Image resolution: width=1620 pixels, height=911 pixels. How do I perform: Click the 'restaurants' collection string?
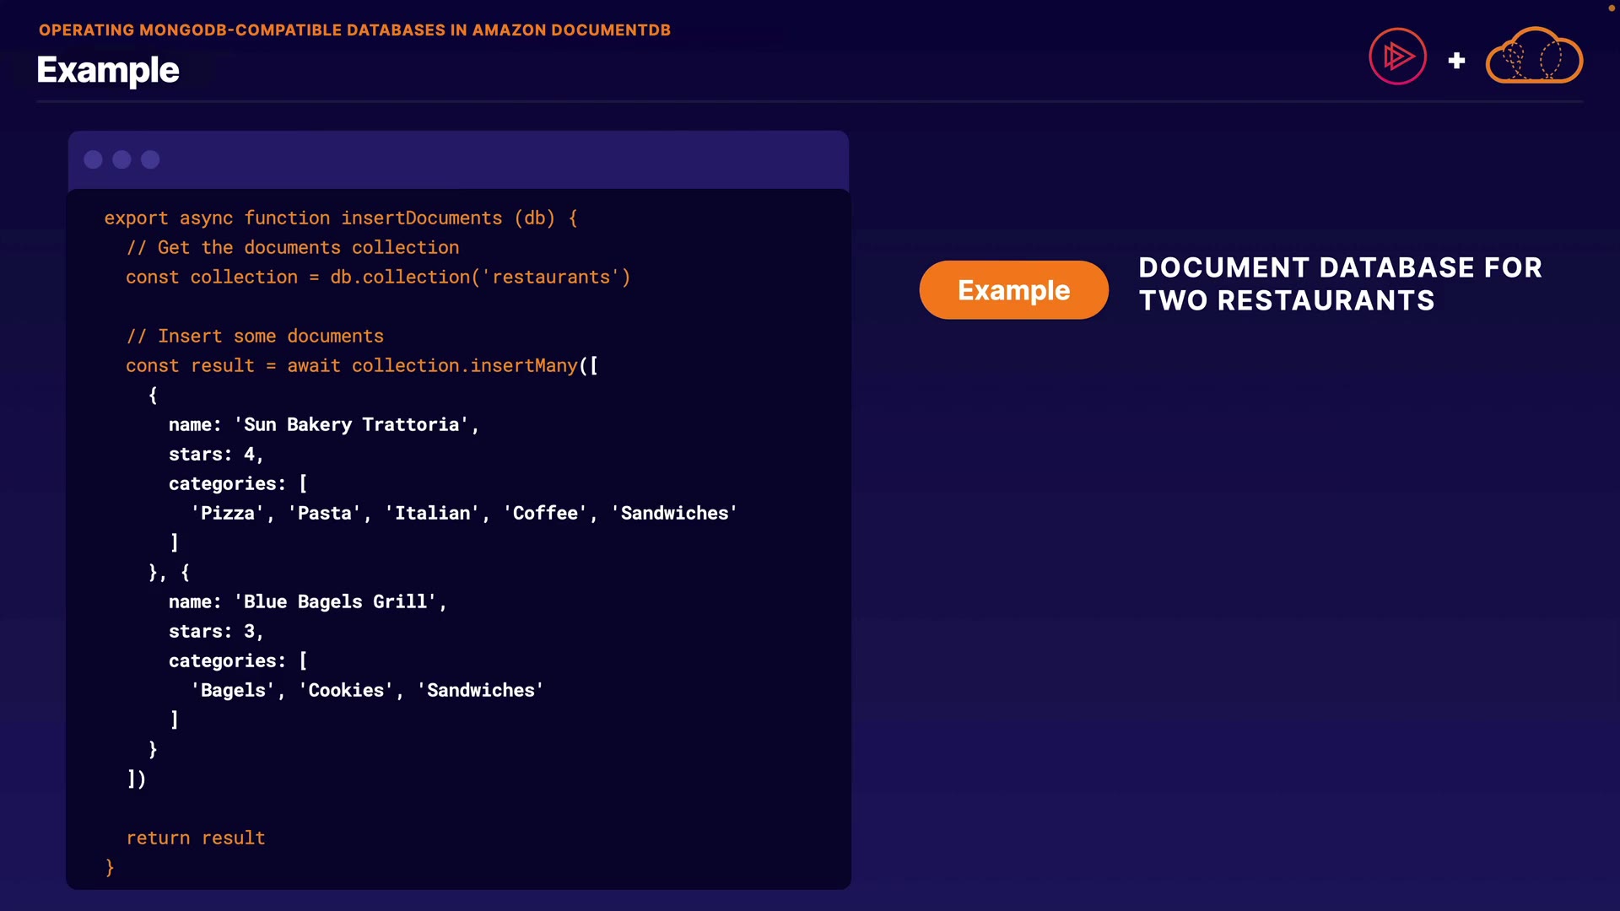pos(551,277)
